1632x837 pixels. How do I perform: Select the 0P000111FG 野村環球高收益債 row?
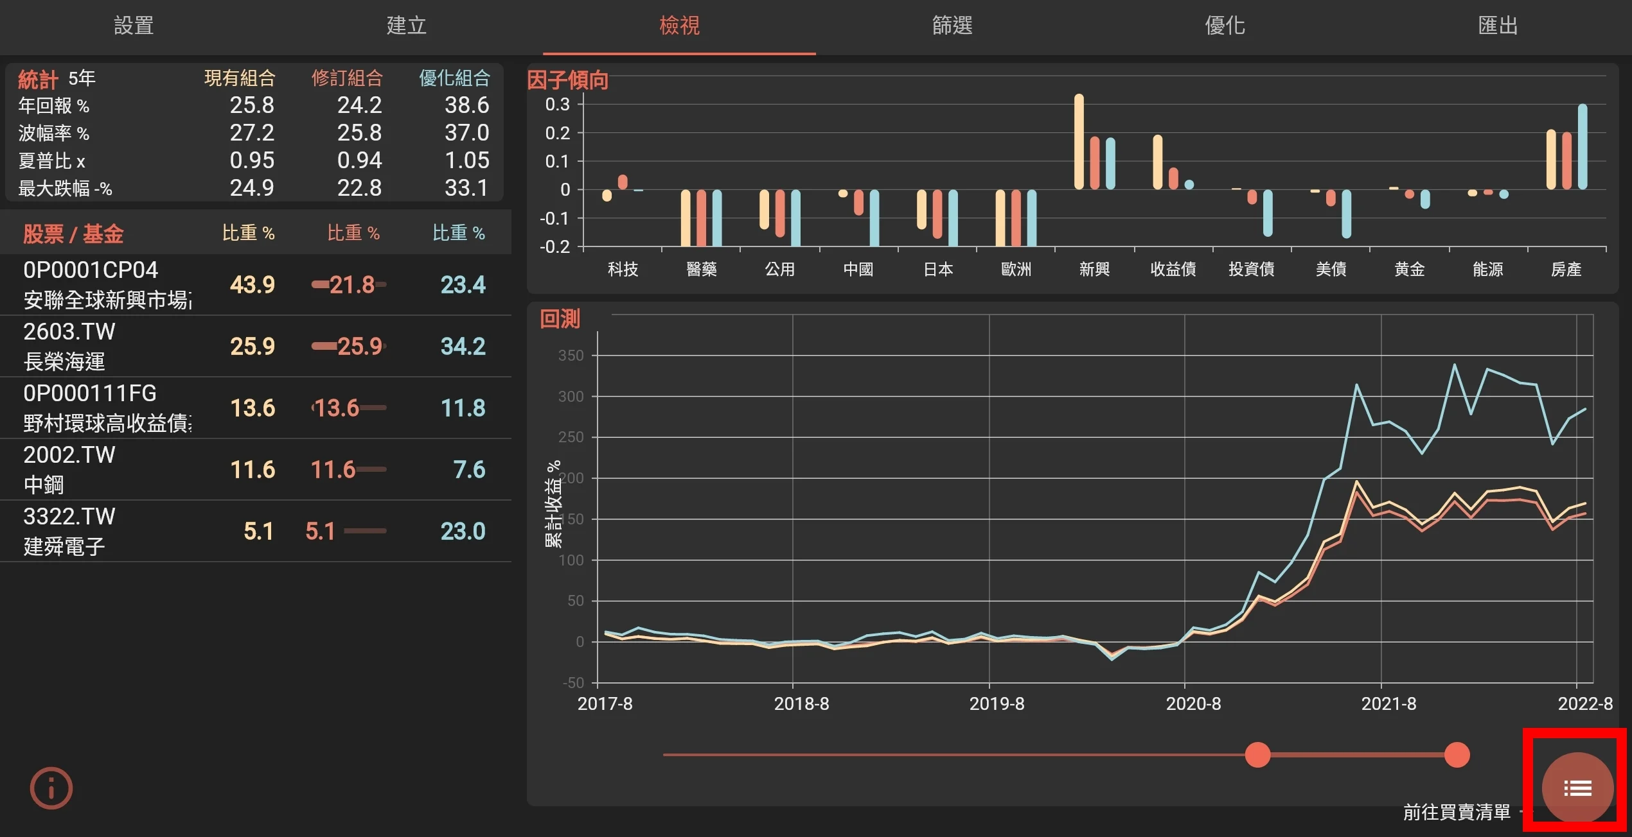coord(109,408)
